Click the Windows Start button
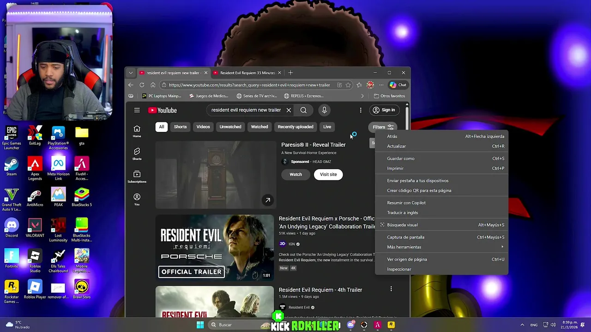 coord(200,325)
